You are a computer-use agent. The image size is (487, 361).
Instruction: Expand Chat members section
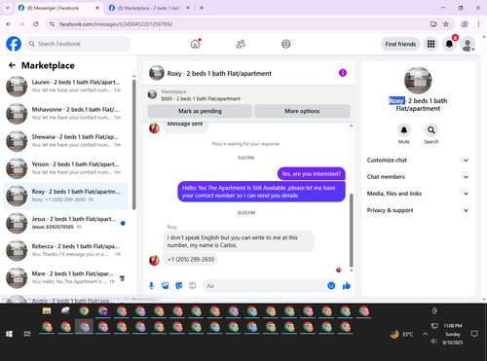418,177
